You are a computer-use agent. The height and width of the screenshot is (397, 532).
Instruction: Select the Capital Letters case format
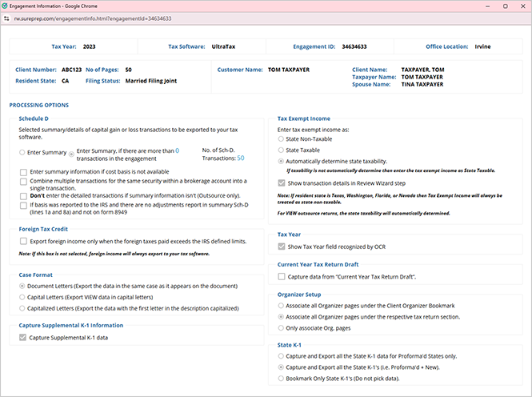click(22, 297)
